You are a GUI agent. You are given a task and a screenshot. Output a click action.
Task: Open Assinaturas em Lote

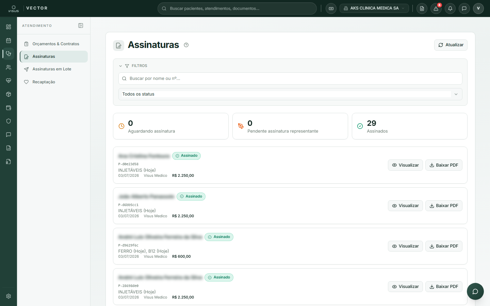(54, 69)
